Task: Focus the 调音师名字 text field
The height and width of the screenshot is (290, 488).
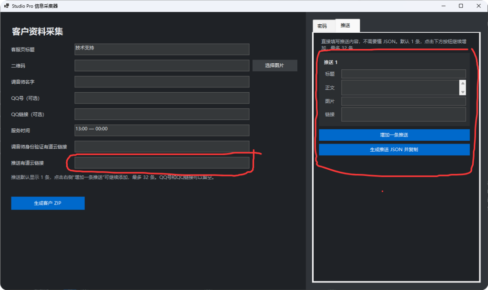Action: click(162, 82)
